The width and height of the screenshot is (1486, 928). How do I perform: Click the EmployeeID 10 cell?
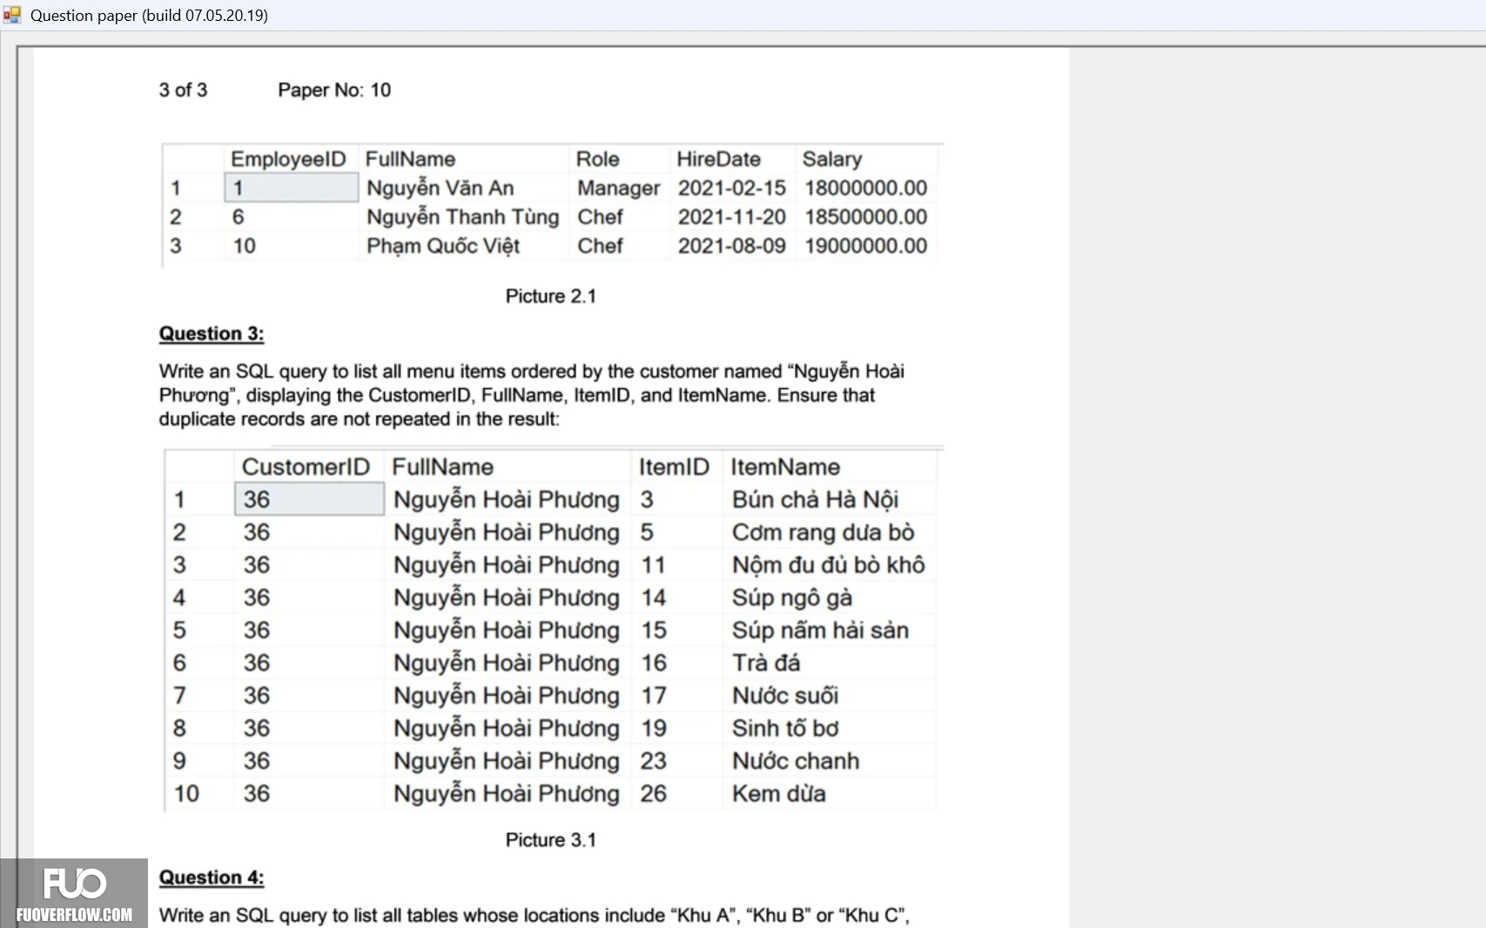click(x=245, y=246)
